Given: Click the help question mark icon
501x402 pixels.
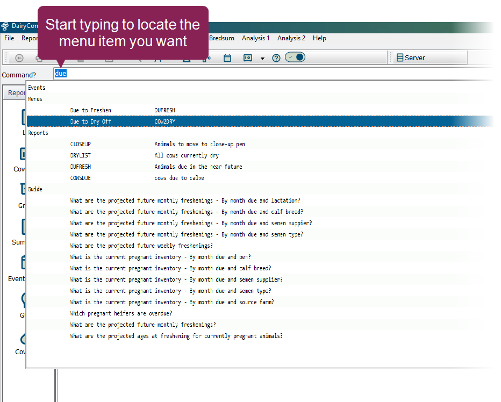Looking at the screenshot, I should point(276,58).
